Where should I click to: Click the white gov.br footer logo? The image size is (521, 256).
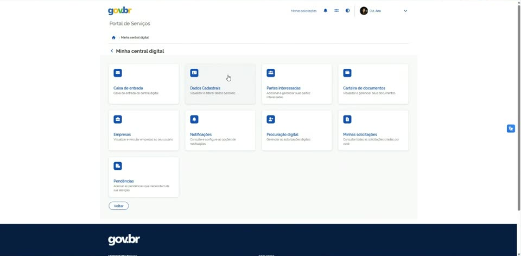[x=124, y=240]
